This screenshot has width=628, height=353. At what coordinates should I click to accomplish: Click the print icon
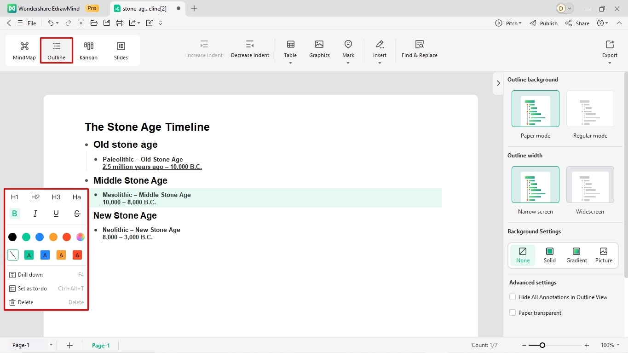120,23
